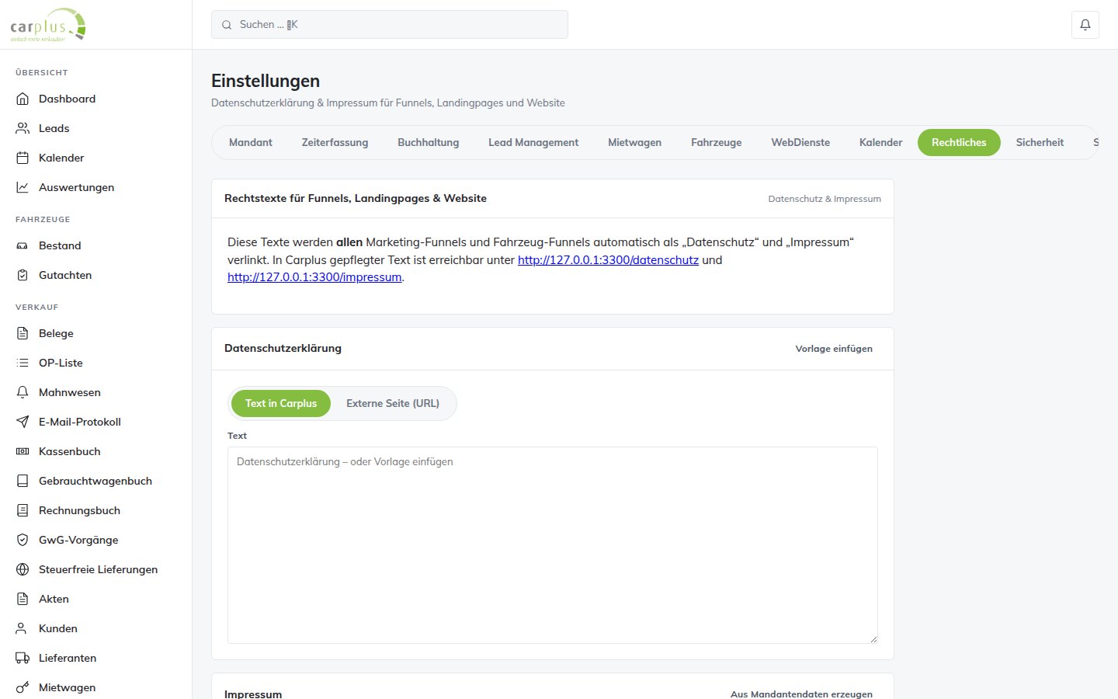
Task: Click the Dashboard home icon
Action: pos(23,99)
